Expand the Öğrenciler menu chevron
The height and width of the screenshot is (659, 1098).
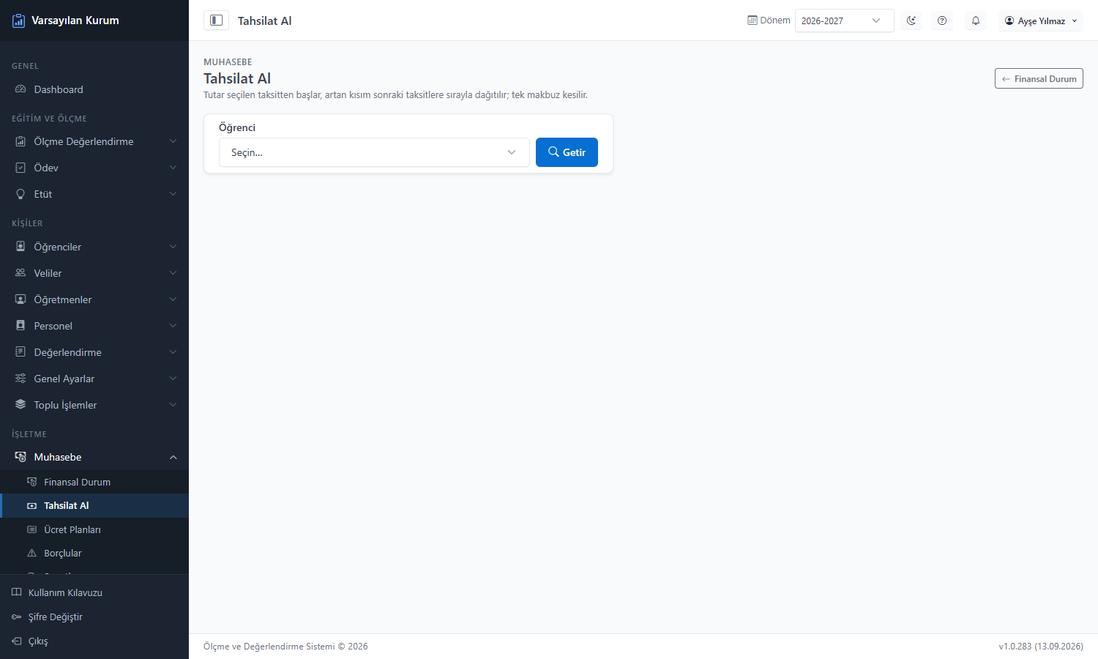pos(173,247)
